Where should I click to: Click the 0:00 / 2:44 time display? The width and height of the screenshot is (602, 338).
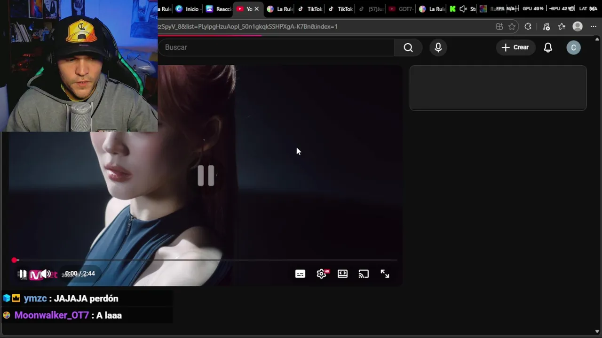(80, 274)
